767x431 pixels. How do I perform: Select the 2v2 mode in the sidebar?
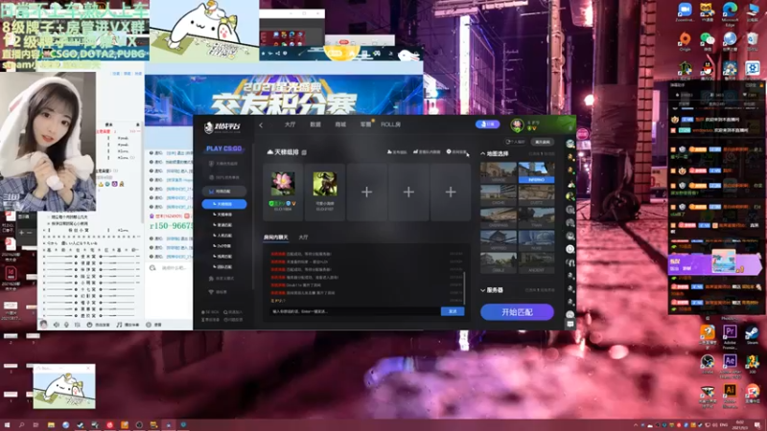(x=224, y=246)
